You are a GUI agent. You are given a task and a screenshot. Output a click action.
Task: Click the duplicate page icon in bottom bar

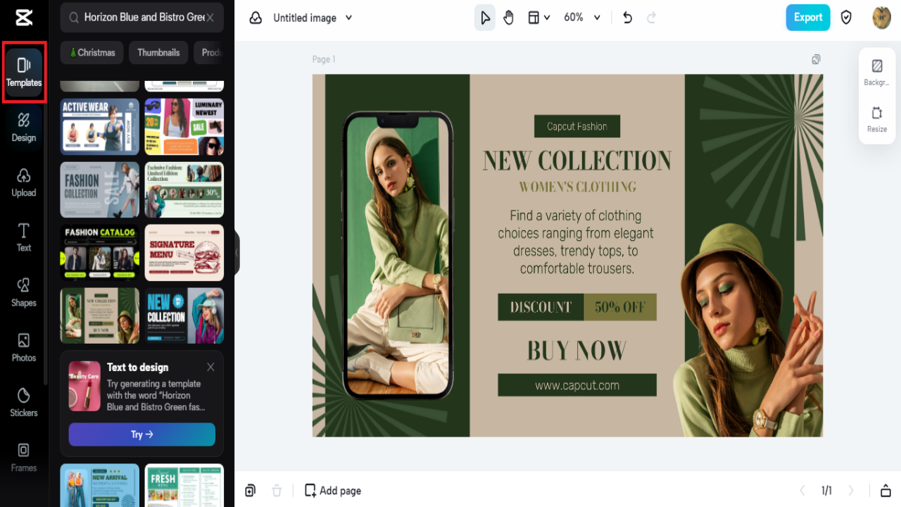251,491
